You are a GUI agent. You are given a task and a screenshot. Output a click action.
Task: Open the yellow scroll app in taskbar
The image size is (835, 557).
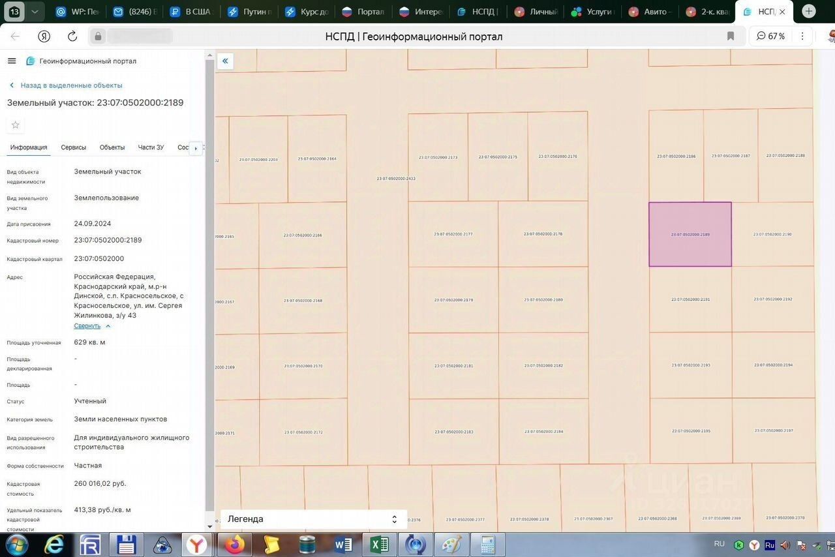pyautogui.click(x=271, y=545)
